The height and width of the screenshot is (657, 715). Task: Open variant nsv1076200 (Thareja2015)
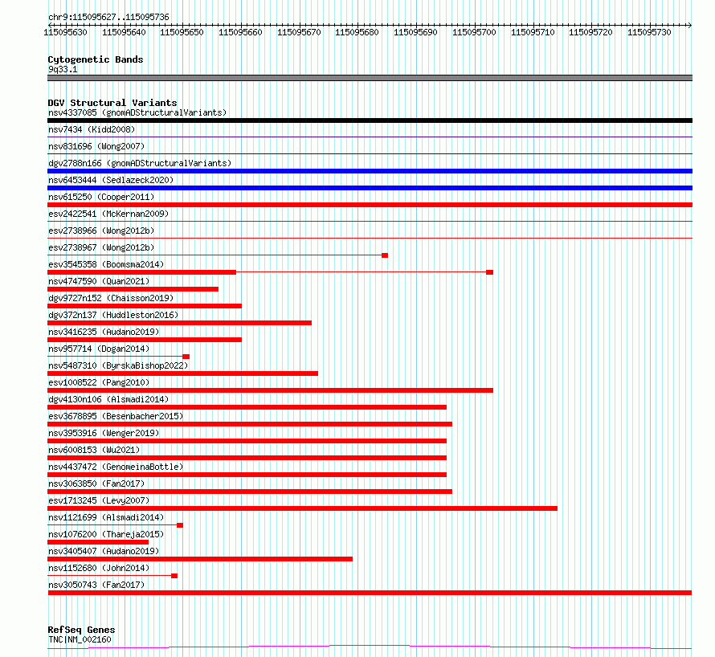(106, 534)
